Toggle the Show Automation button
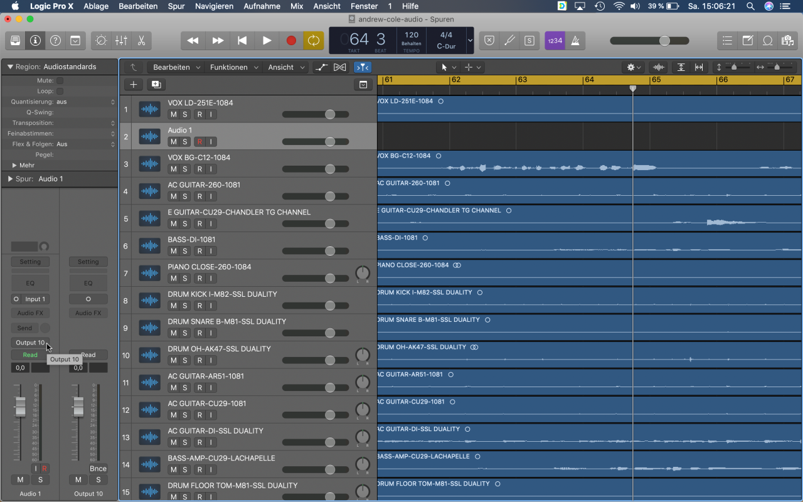 coord(321,67)
